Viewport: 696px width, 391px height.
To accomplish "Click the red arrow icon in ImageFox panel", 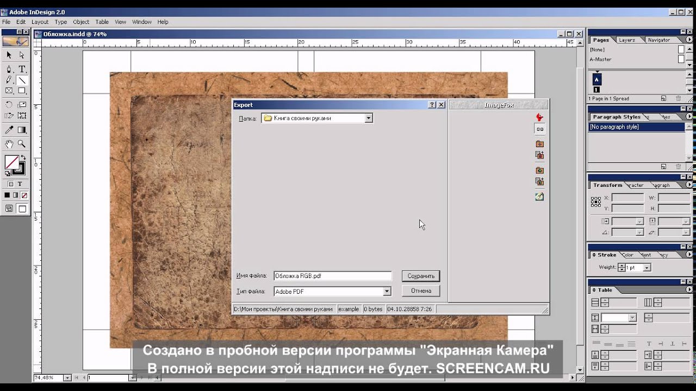I will pyautogui.click(x=539, y=117).
